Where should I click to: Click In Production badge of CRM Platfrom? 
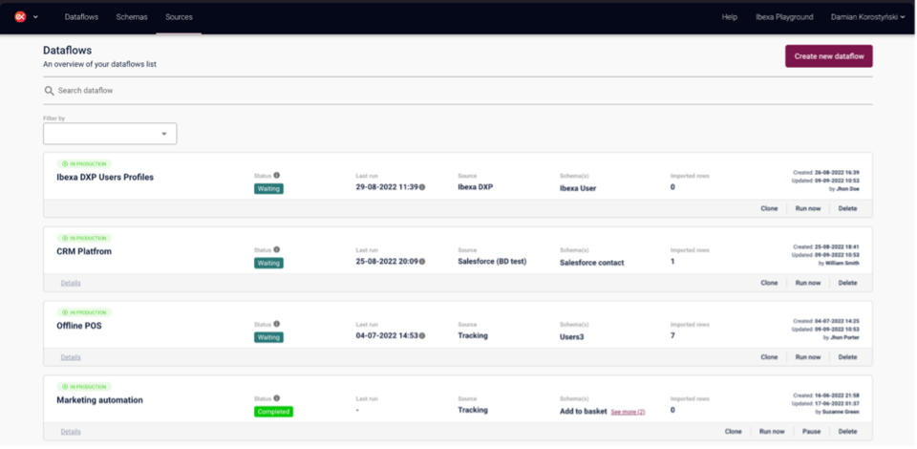pos(84,239)
